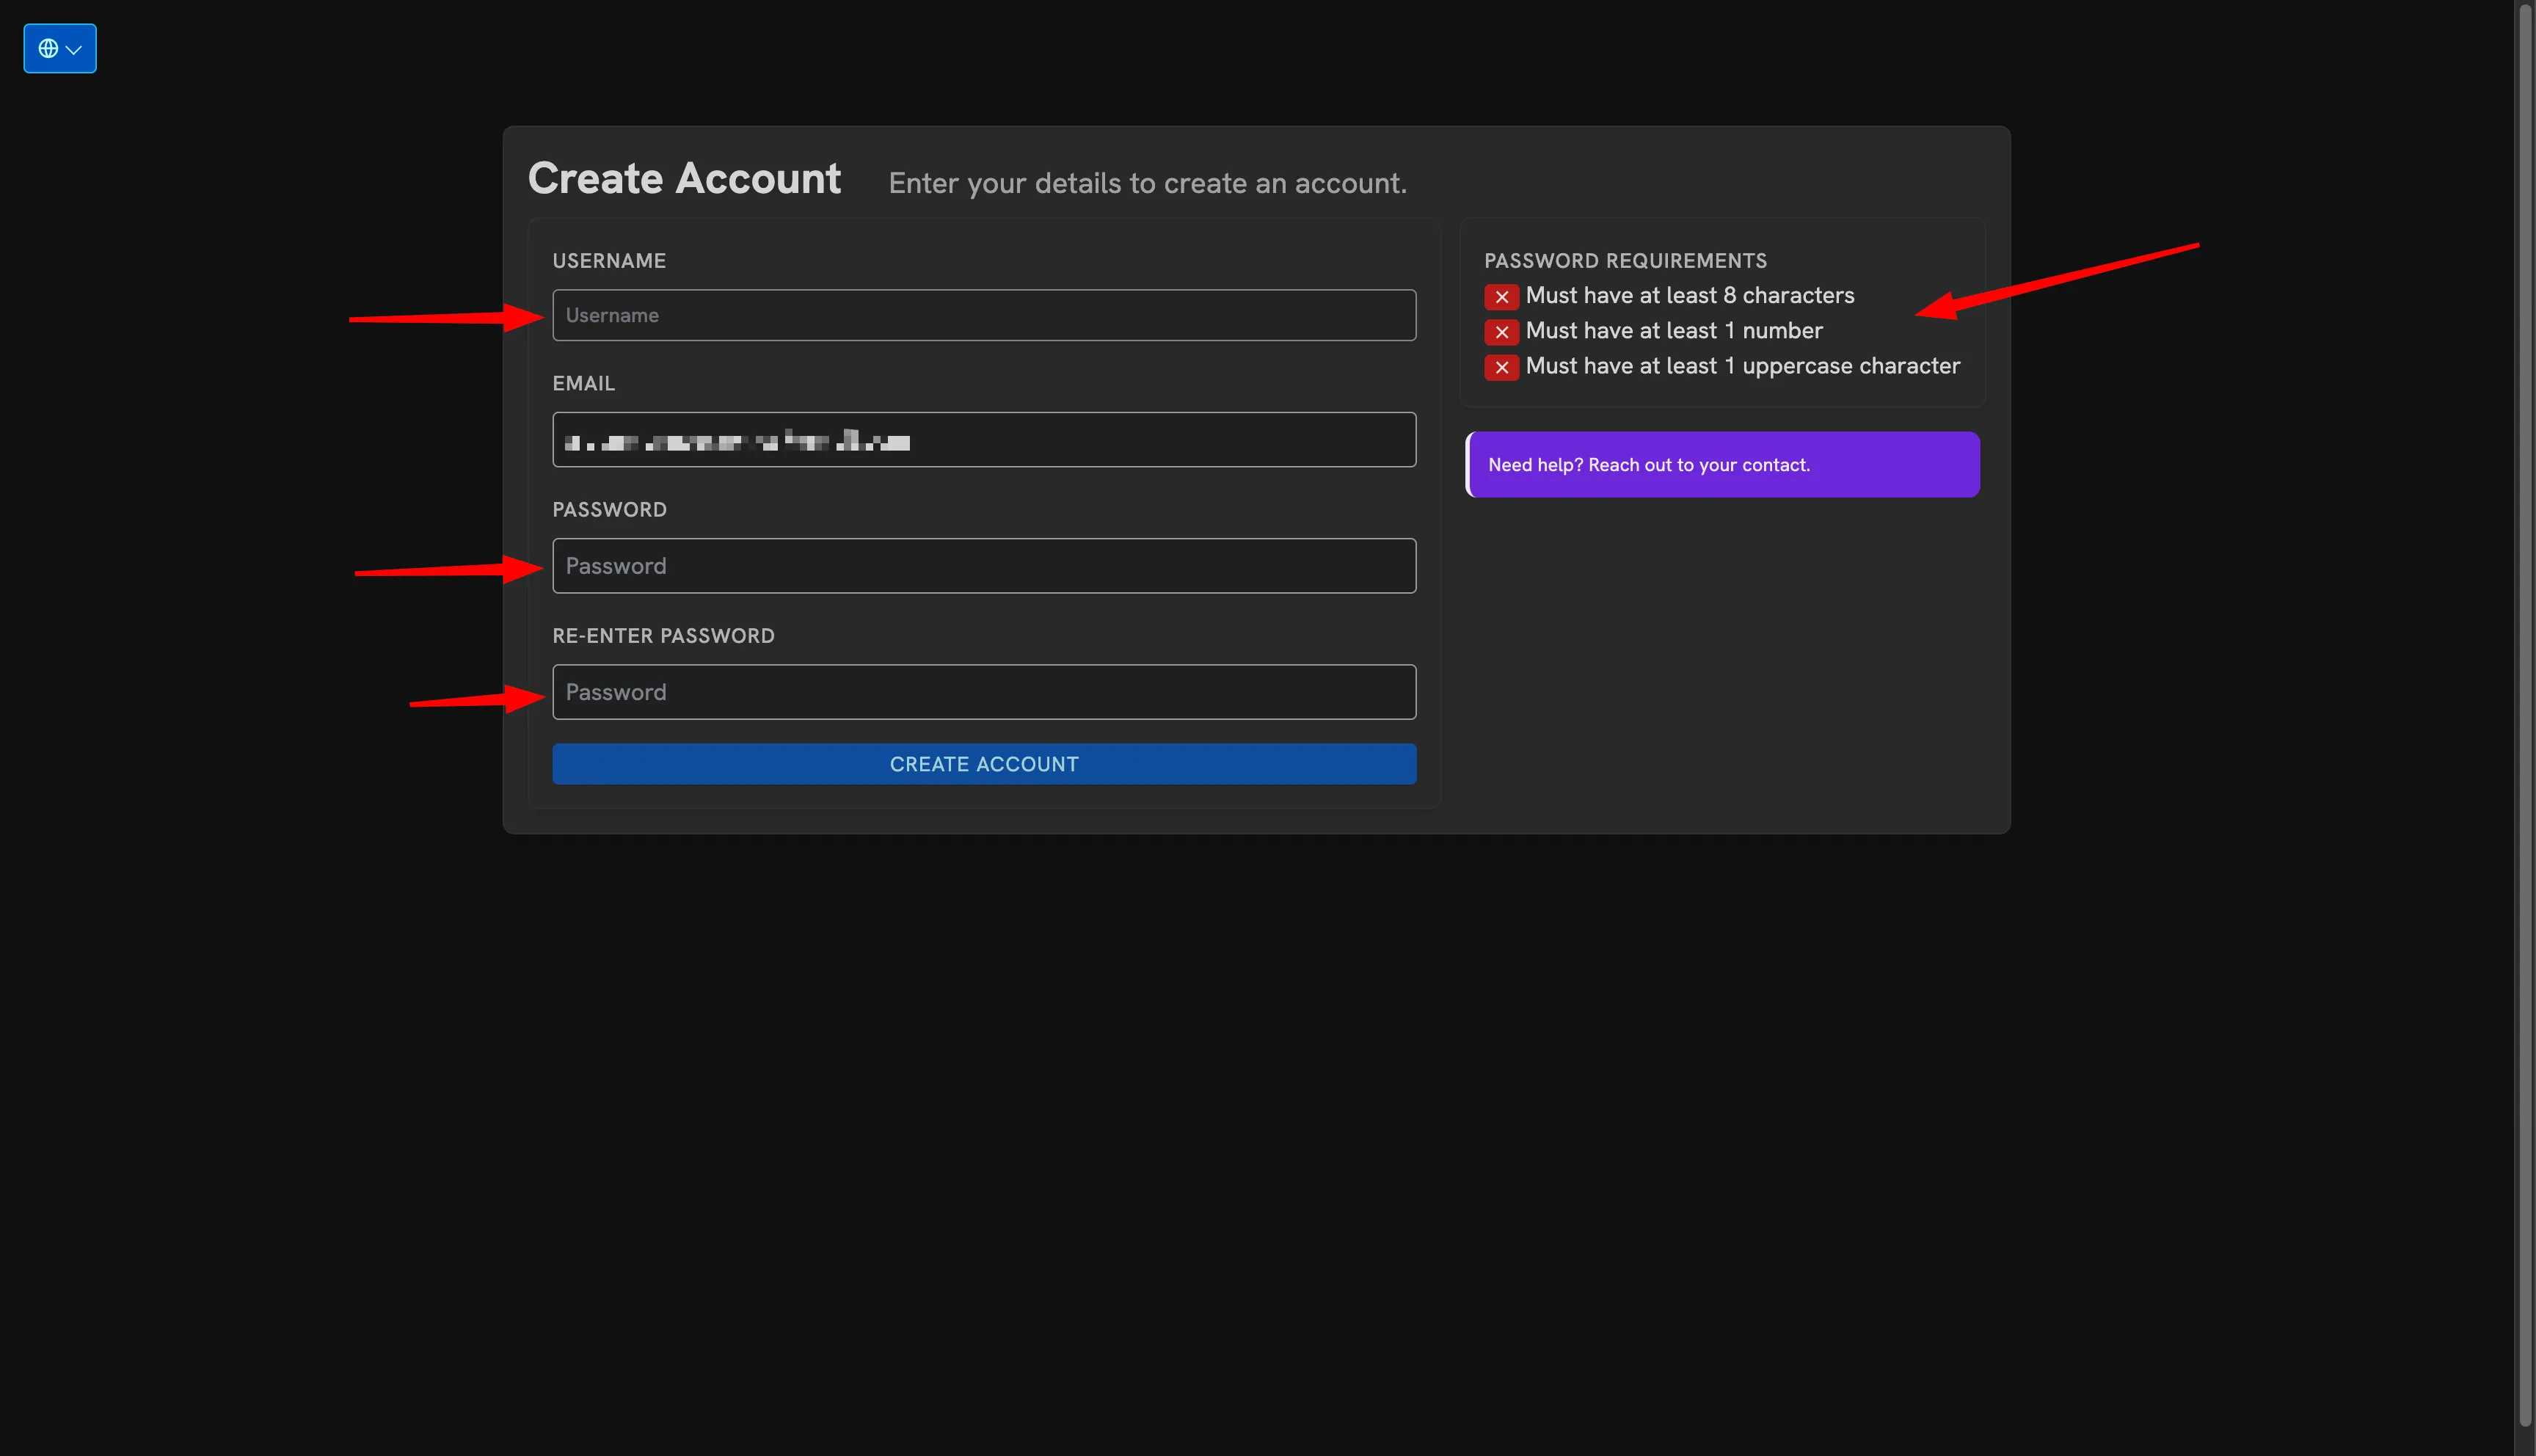Open the language picker in the top-left corner
The height and width of the screenshot is (1456, 2536).
(59, 47)
